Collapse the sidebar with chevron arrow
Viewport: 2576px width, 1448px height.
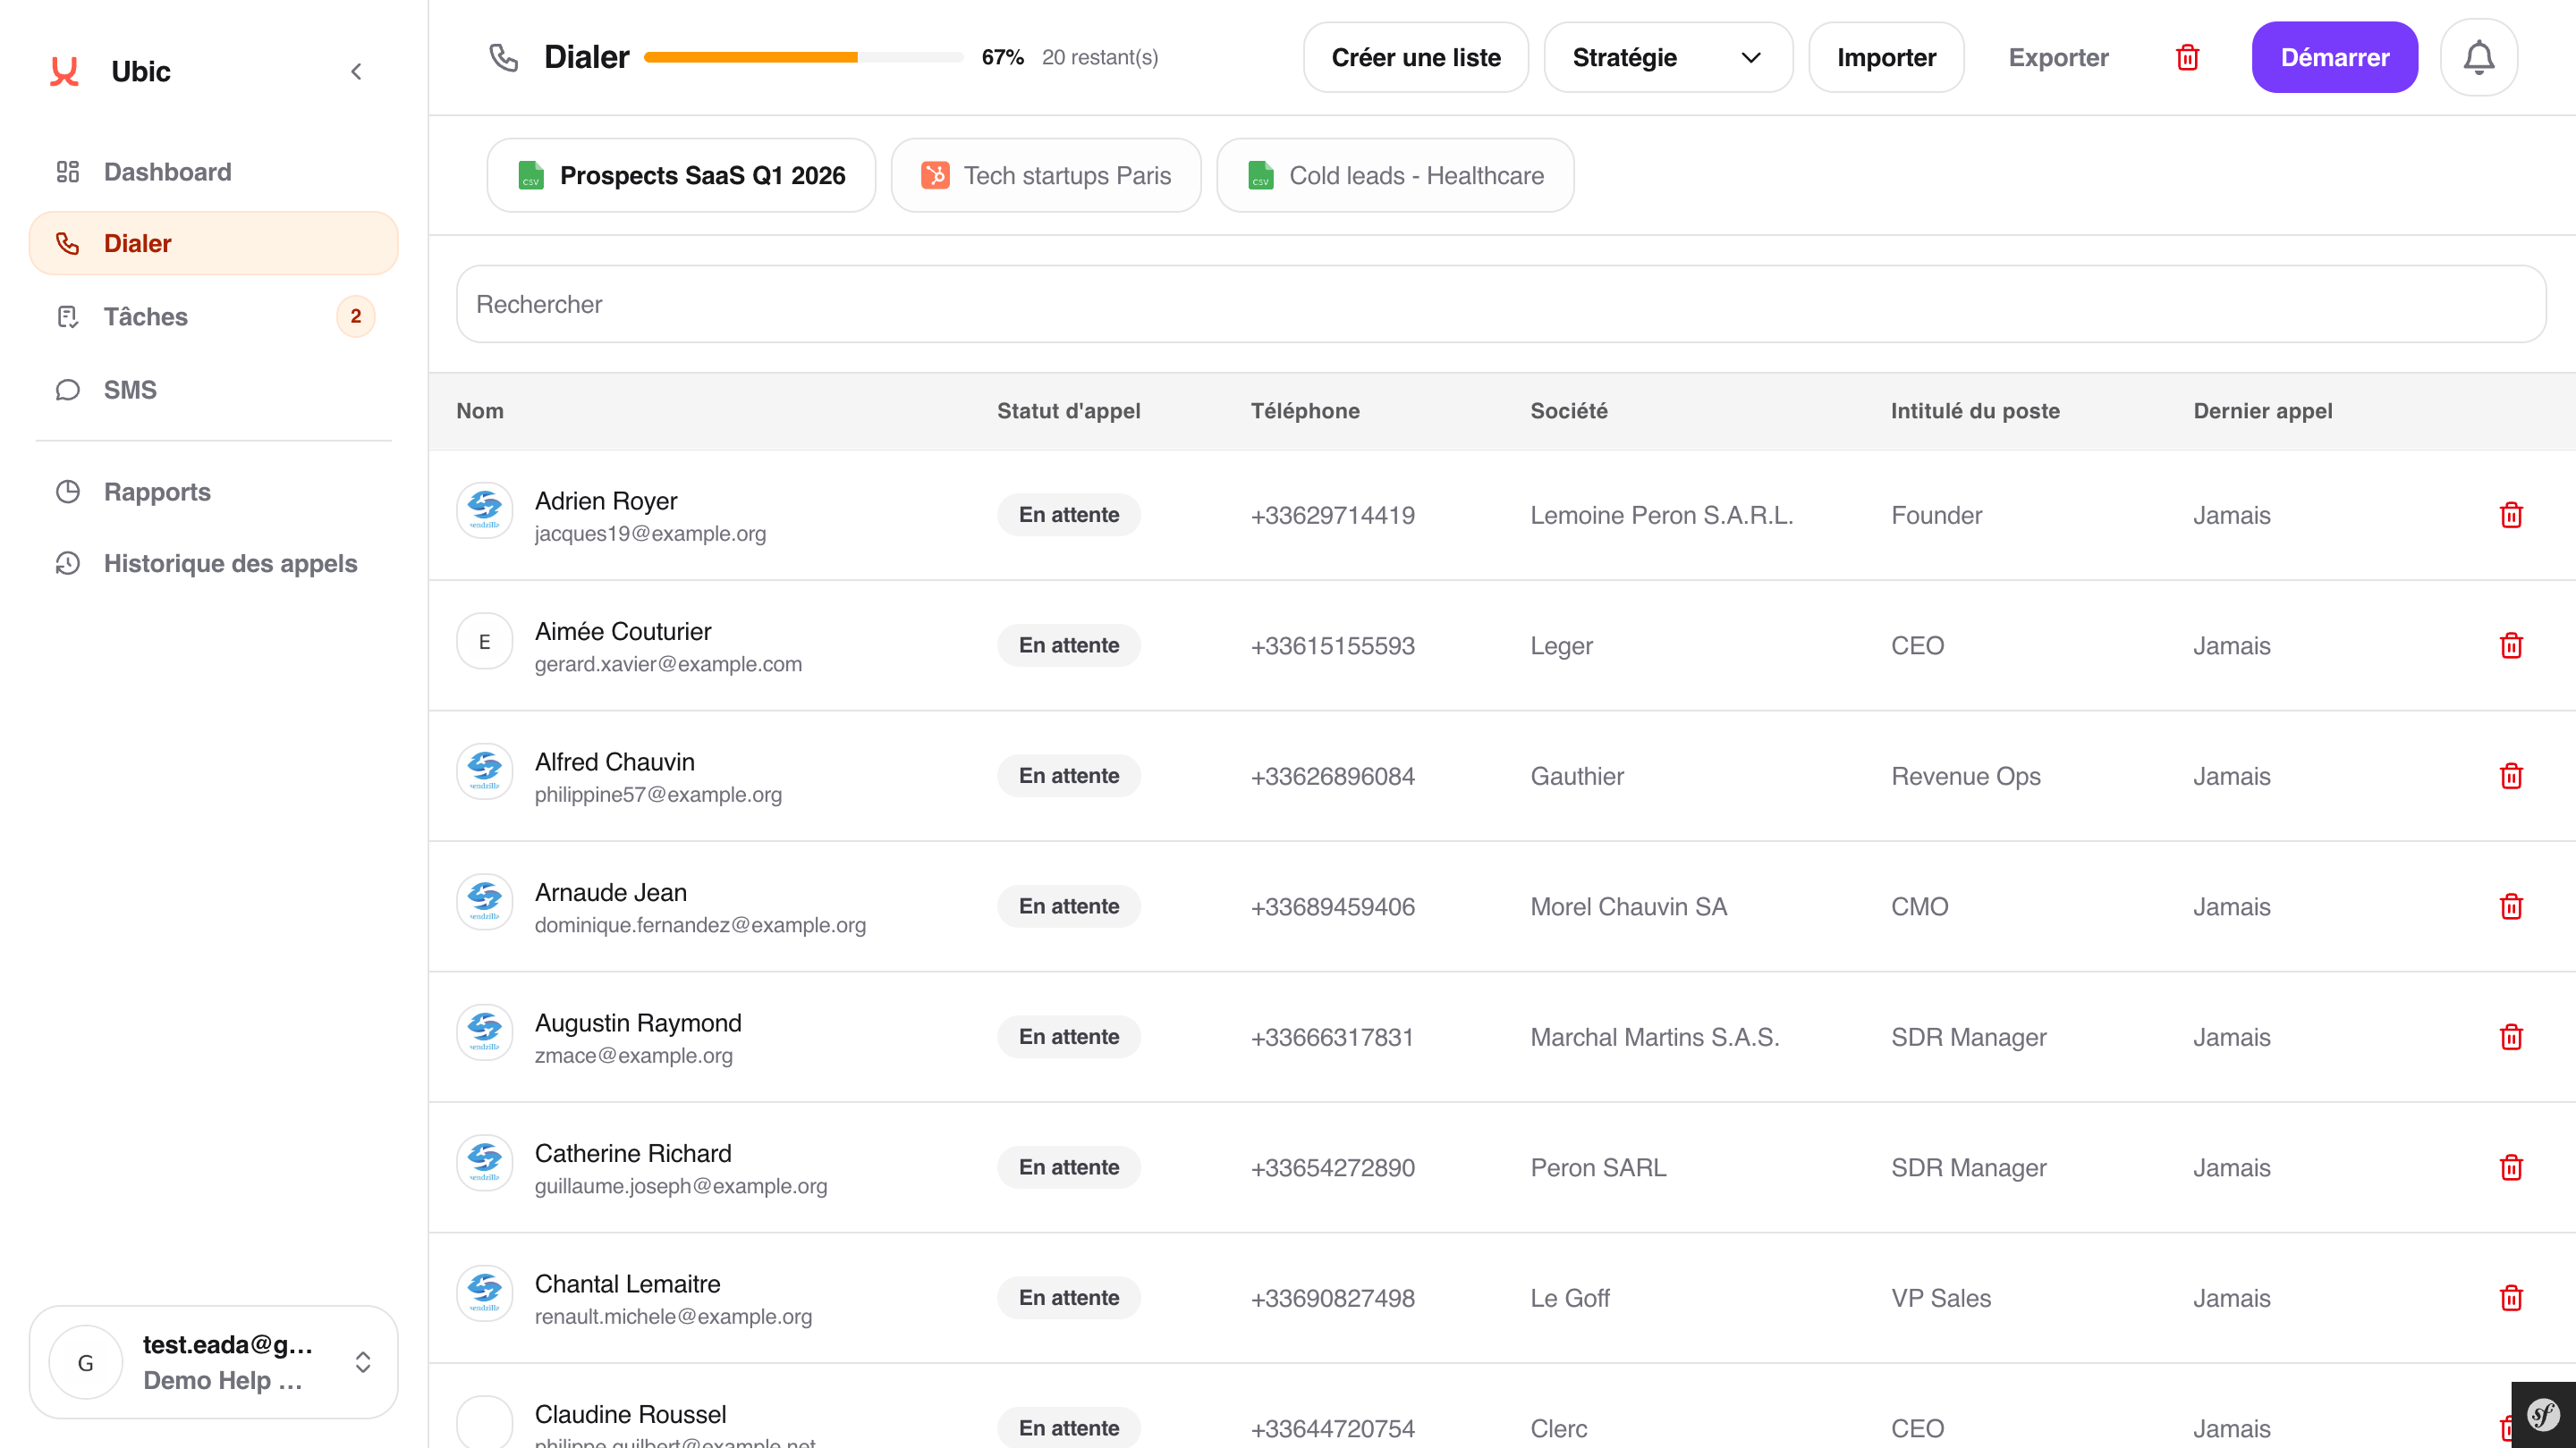click(356, 71)
